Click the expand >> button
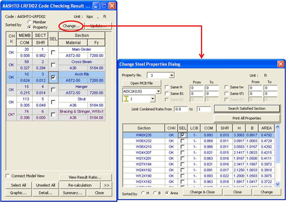This screenshot has width=286, height=202. tap(106, 185)
